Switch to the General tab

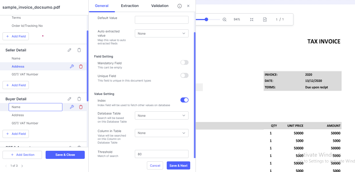[x=102, y=6]
